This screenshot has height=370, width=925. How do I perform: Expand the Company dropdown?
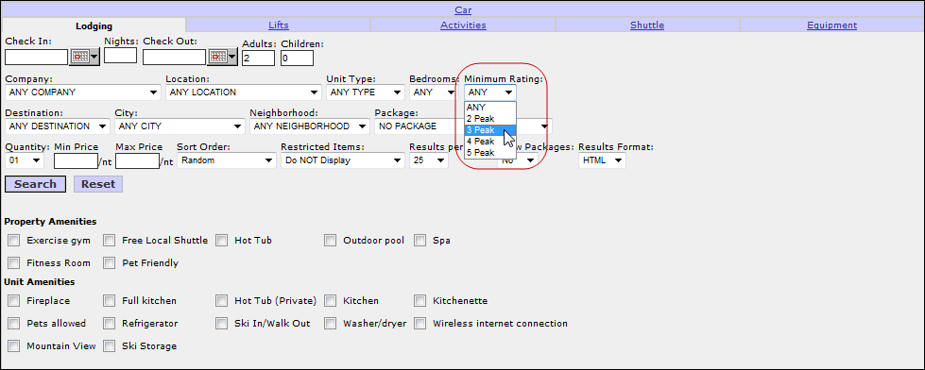coord(82,92)
